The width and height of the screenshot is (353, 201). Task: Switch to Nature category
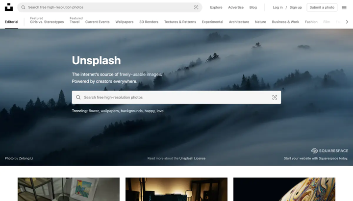(x=260, y=22)
